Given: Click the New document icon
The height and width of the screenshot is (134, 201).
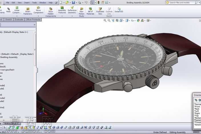Looking at the screenshot, I should point(61,3).
